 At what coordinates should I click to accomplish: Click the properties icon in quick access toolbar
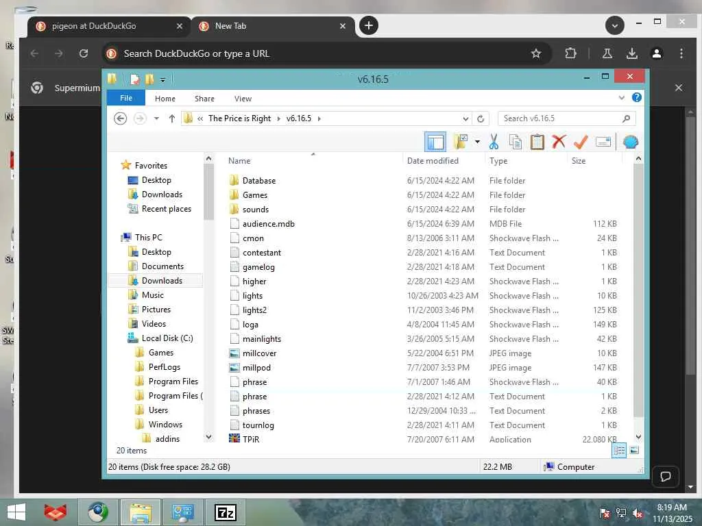pos(134,79)
